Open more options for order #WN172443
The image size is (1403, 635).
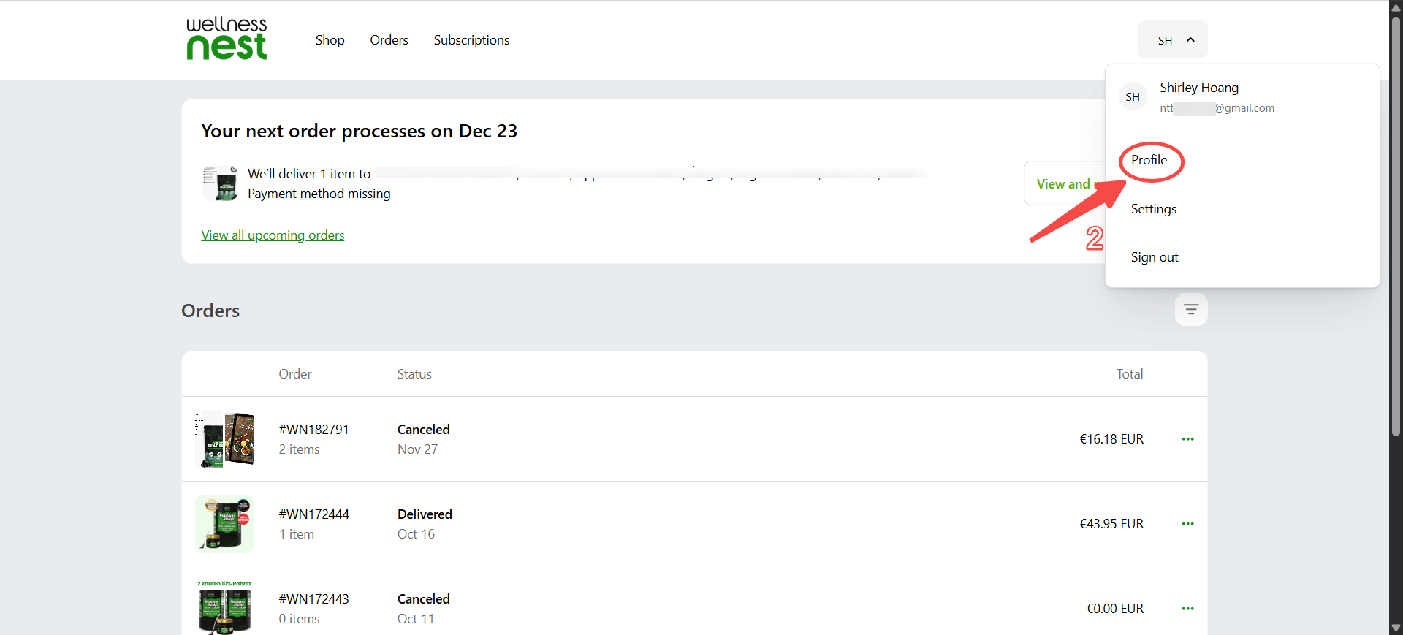point(1187,609)
